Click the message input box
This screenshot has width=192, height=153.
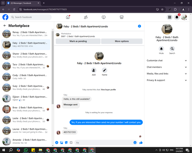[106, 143]
